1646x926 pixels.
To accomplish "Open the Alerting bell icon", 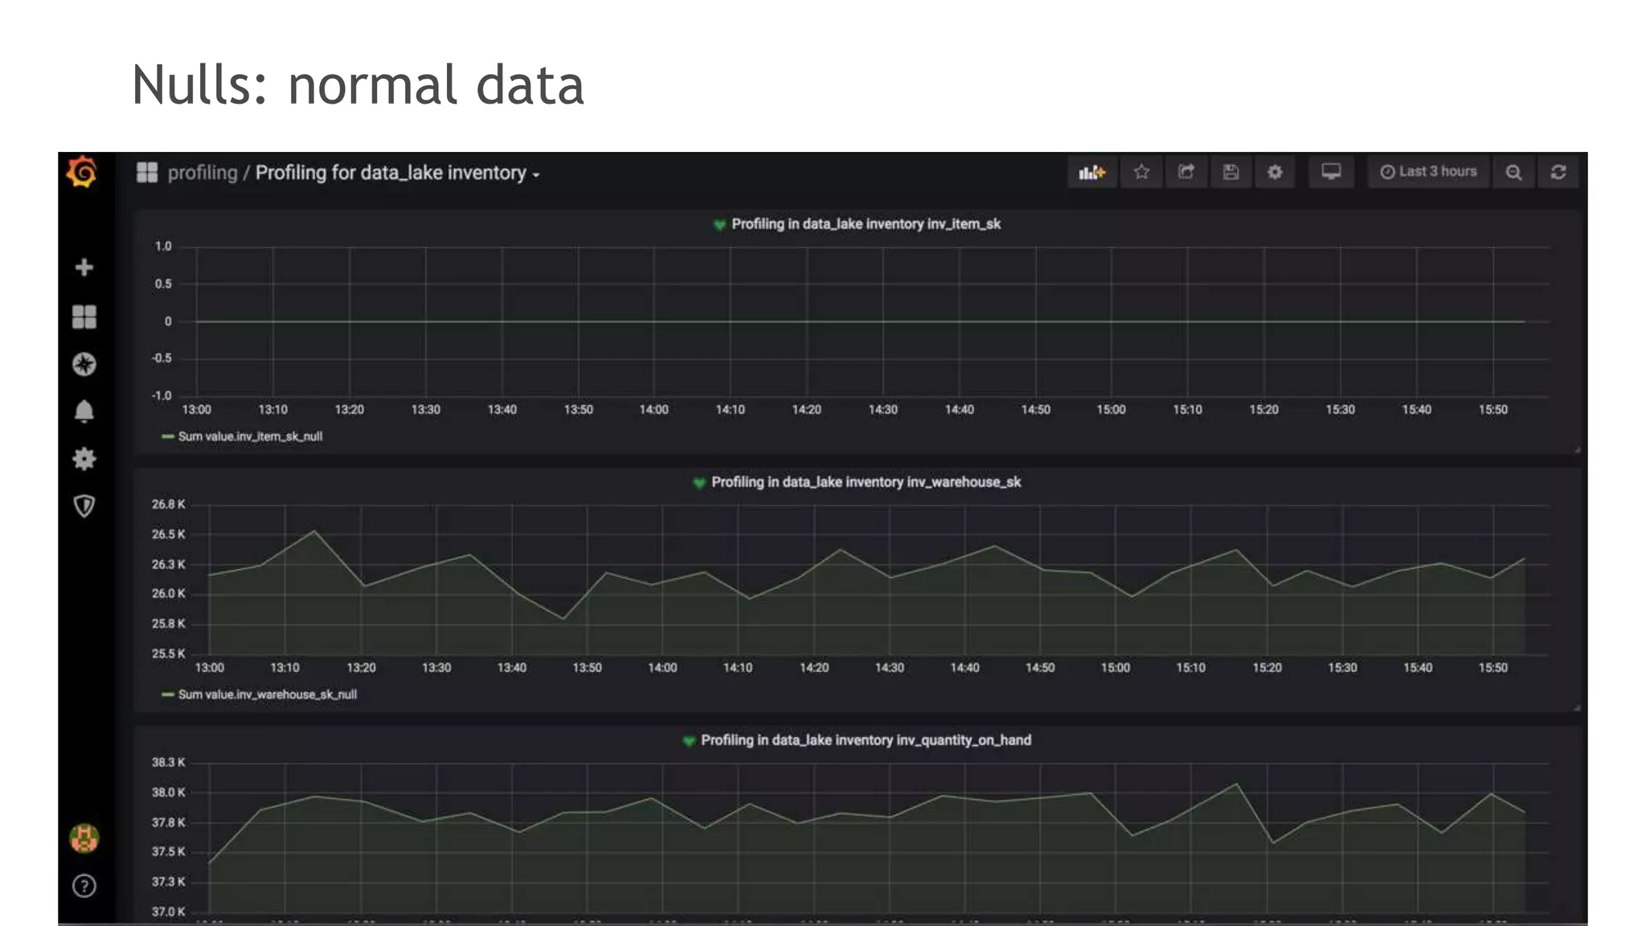I will (x=84, y=412).
